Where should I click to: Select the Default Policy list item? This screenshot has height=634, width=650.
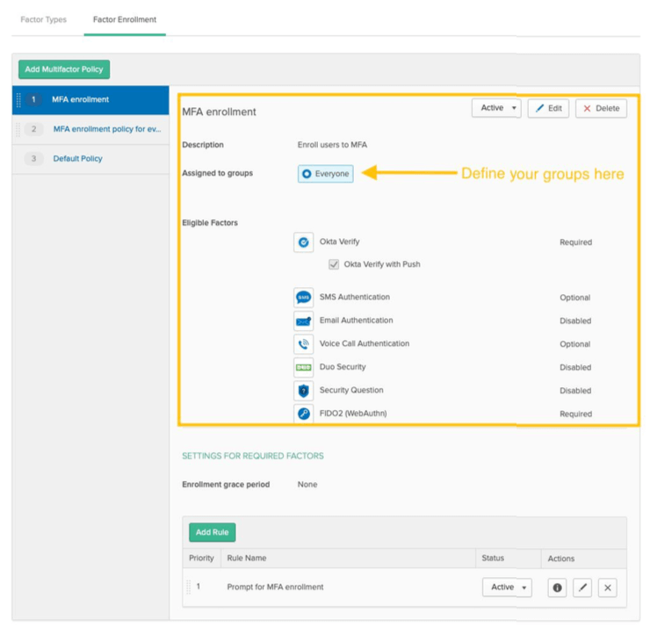point(77,159)
